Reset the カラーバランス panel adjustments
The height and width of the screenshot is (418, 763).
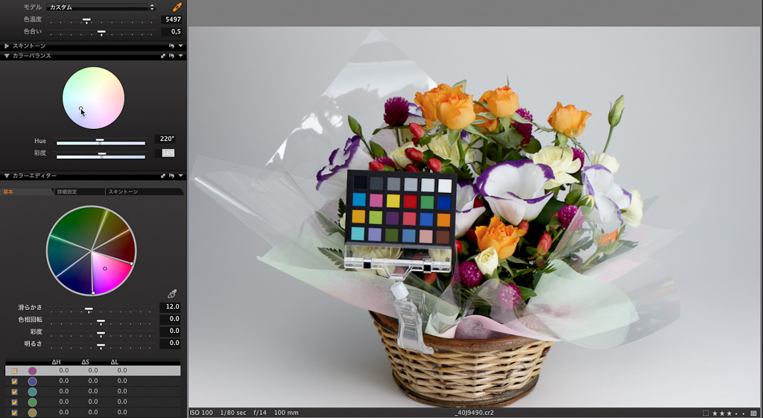tap(171, 56)
